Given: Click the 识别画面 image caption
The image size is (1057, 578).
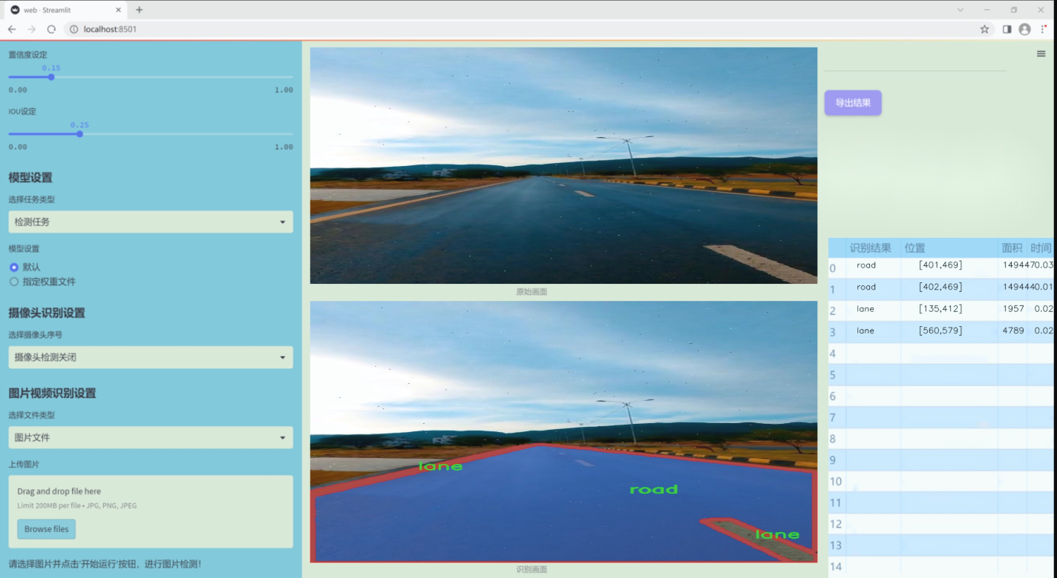Looking at the screenshot, I should [531, 570].
